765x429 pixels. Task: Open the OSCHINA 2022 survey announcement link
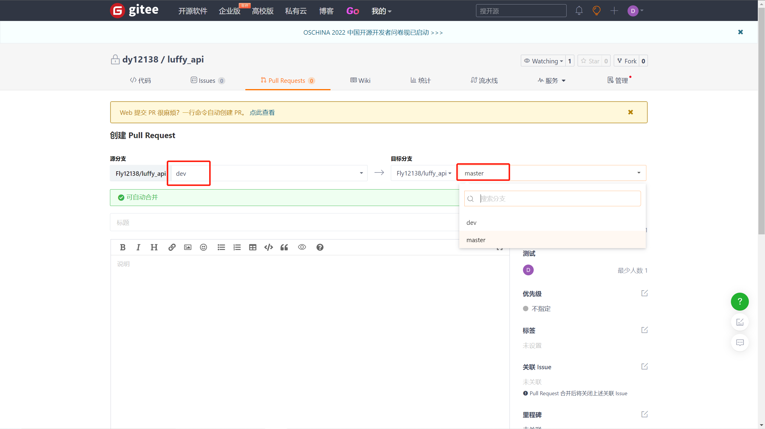pyautogui.click(x=373, y=32)
